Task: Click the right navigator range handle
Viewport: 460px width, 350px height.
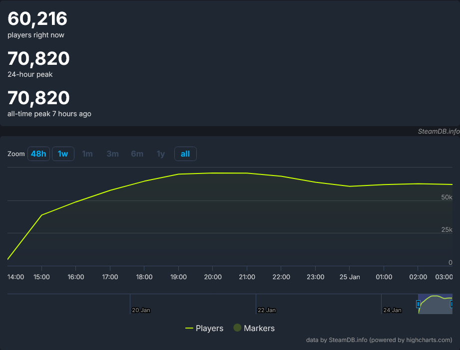Action: (452, 304)
